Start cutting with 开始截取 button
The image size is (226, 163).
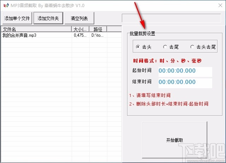point(174,140)
